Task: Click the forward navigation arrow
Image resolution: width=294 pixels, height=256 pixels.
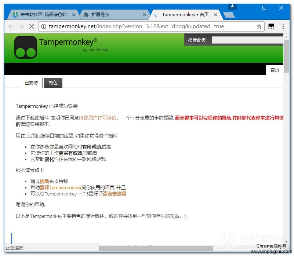Action: [x=21, y=26]
